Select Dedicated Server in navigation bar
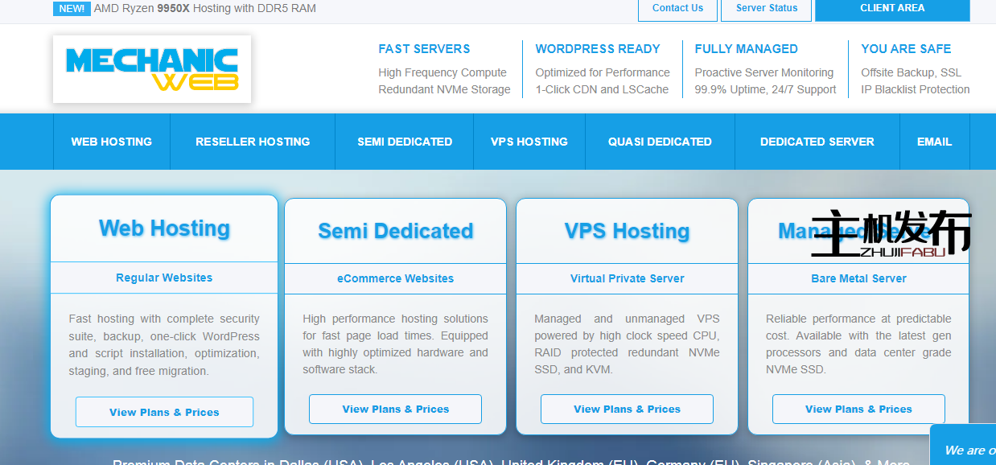 tap(817, 142)
